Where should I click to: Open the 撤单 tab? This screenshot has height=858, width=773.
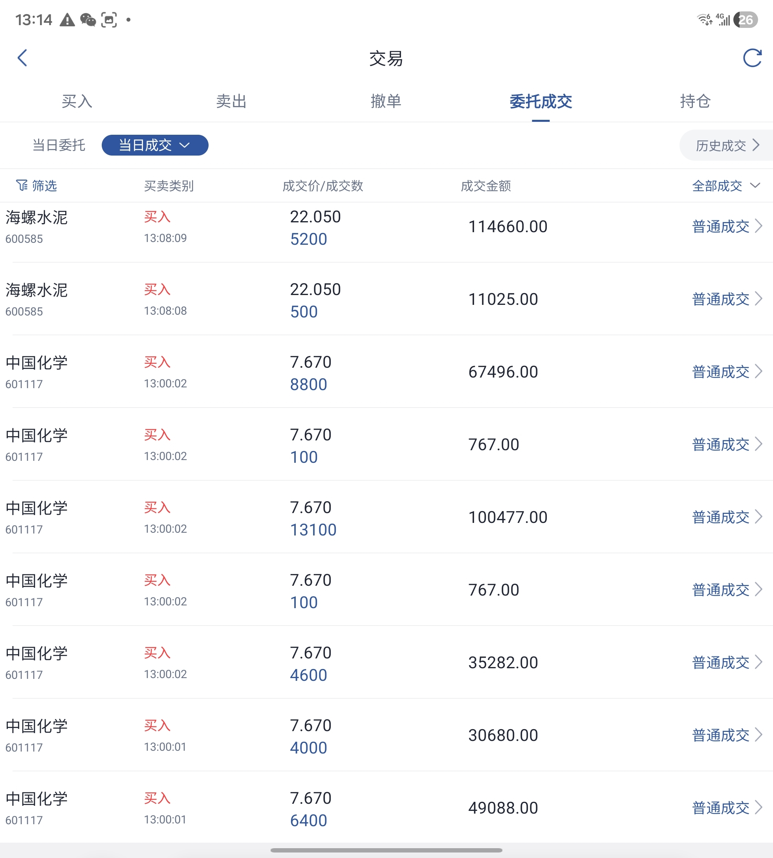click(x=386, y=101)
